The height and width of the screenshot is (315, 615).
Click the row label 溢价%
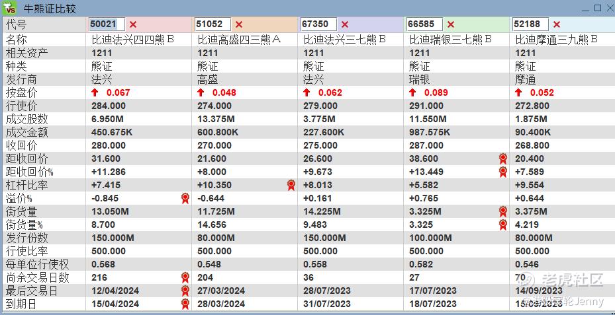pos(19,198)
